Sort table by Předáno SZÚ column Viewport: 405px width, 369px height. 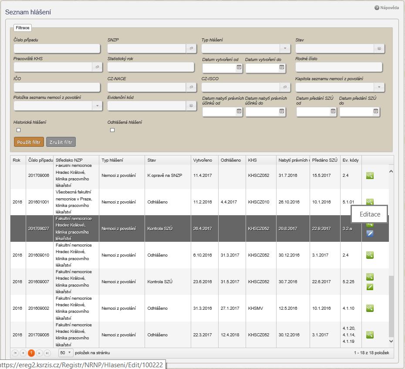point(325,160)
